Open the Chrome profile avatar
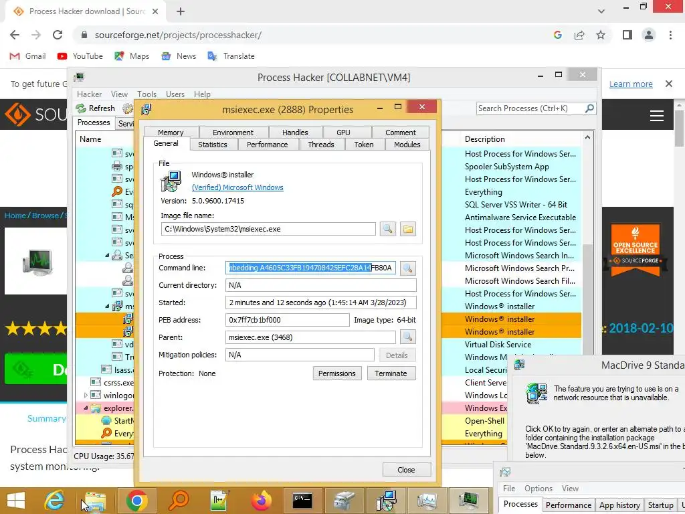Screen dimensions: 685x514 click(x=649, y=35)
